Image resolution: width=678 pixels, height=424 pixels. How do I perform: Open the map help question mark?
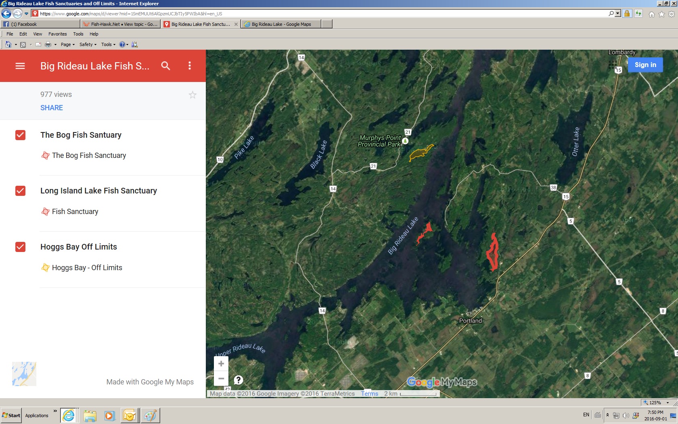pos(239,380)
